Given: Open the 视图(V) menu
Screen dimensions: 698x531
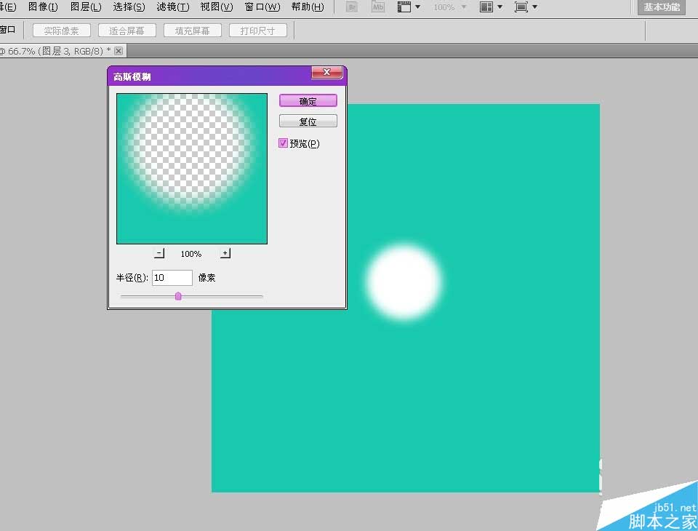Looking at the screenshot, I should [217, 7].
